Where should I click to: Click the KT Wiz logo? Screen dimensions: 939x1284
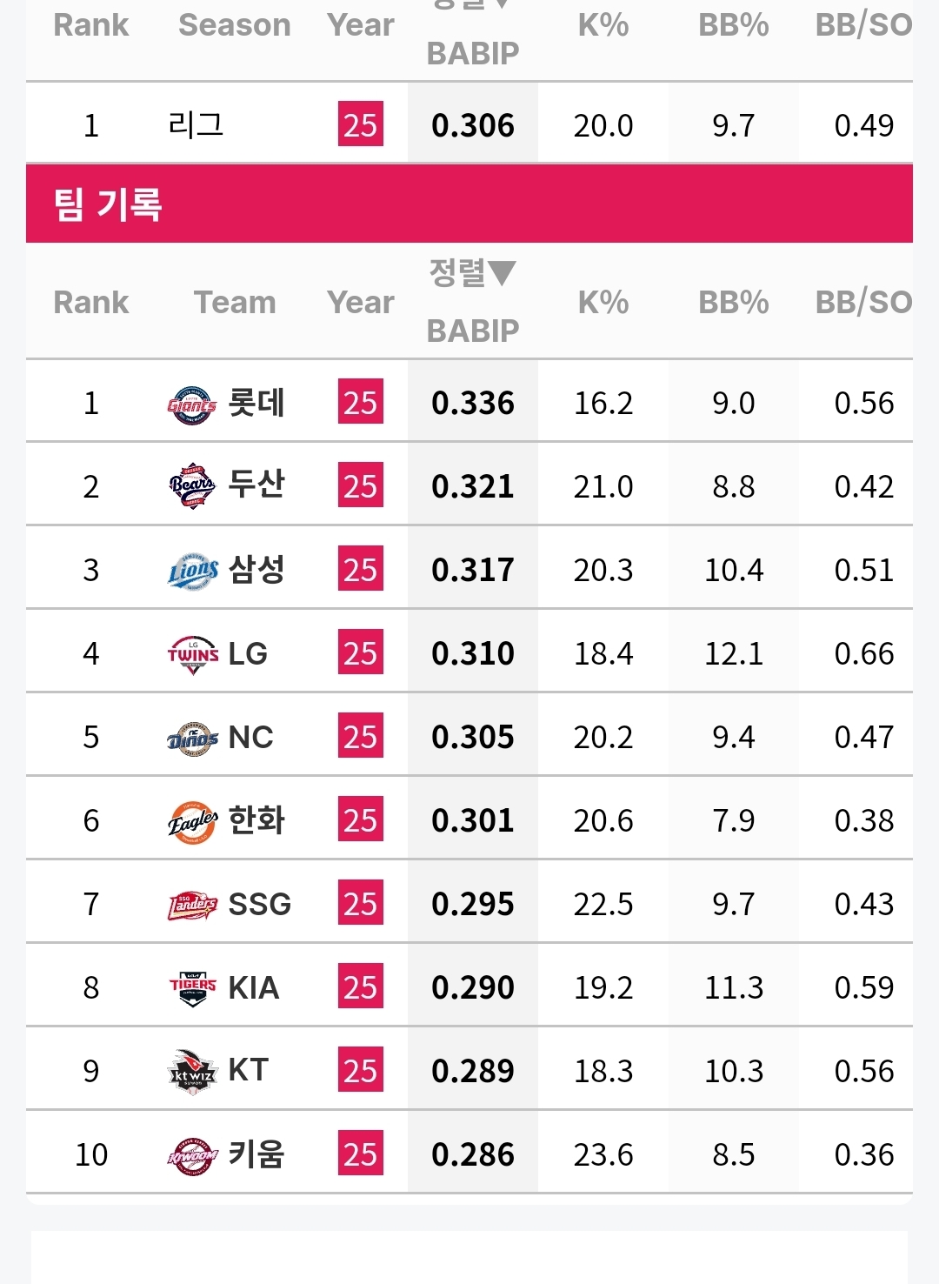pos(192,1072)
